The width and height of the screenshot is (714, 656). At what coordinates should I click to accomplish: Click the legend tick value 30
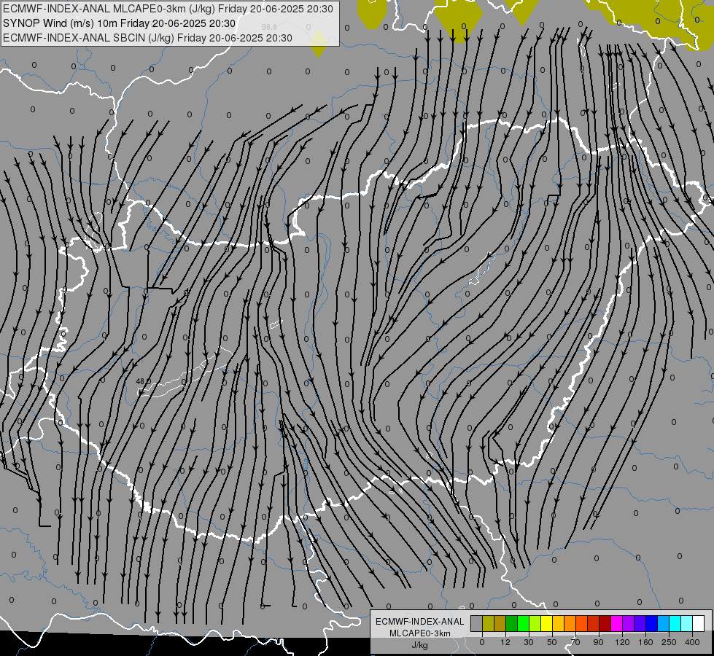pyautogui.click(x=529, y=642)
